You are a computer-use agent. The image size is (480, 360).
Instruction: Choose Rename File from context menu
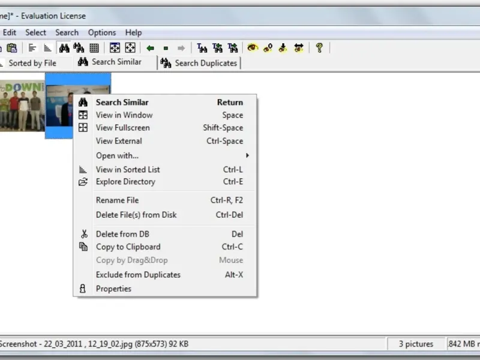point(165,200)
